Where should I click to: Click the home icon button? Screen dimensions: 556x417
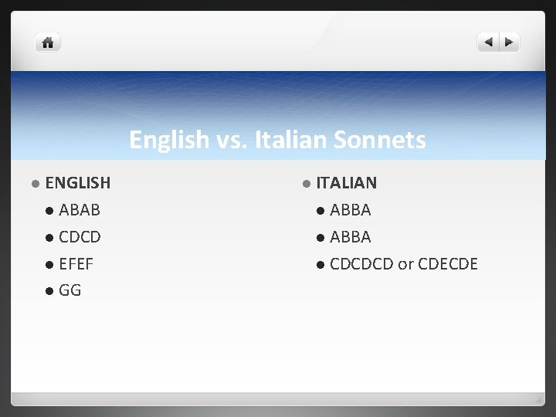48,42
